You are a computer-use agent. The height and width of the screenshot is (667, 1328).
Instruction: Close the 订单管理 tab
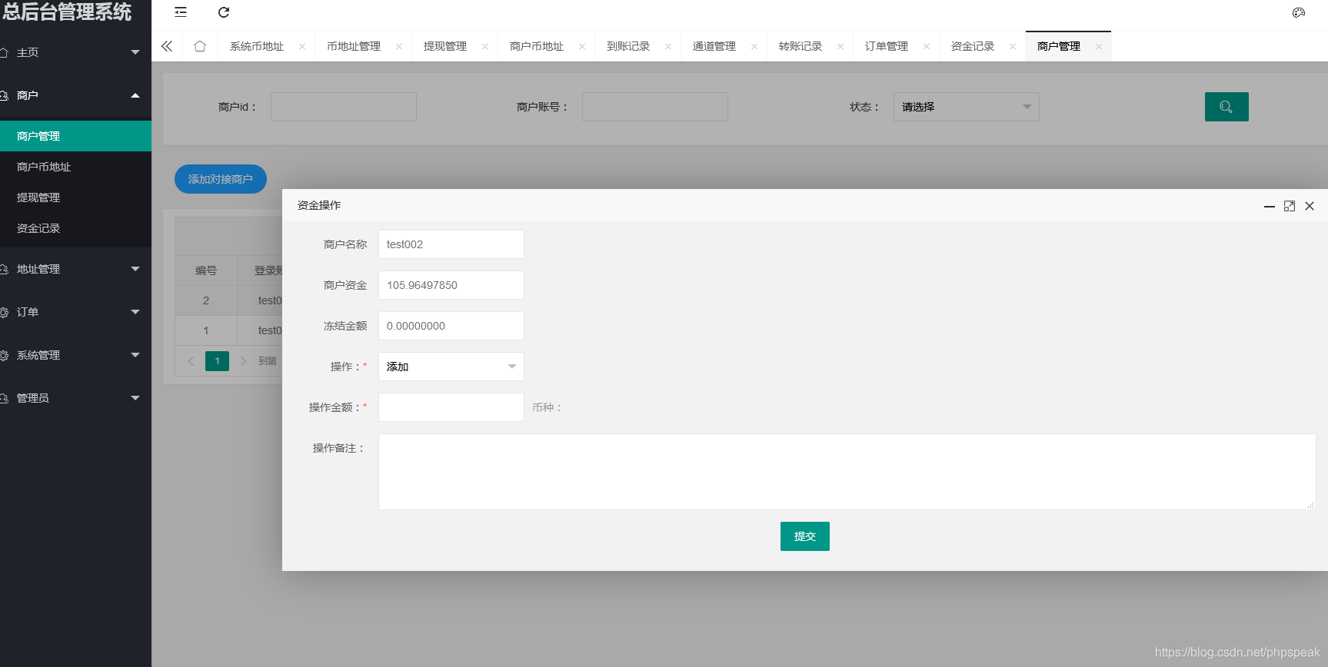click(x=927, y=47)
